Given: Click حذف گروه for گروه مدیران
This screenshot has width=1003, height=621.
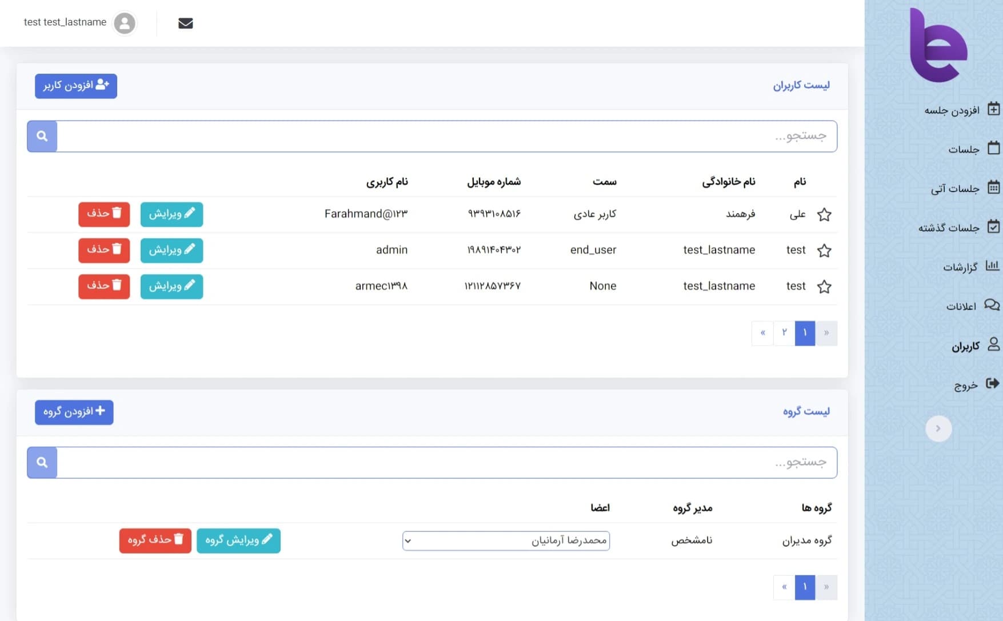Looking at the screenshot, I should click(155, 540).
